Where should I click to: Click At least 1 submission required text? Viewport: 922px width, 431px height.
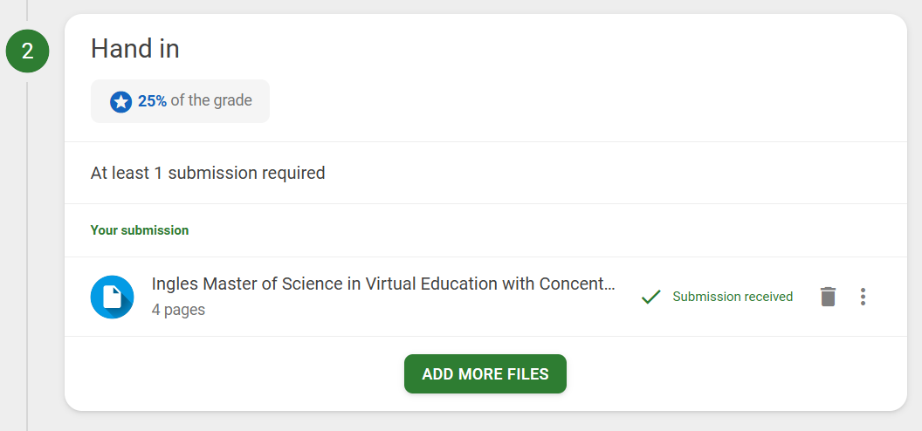208,174
